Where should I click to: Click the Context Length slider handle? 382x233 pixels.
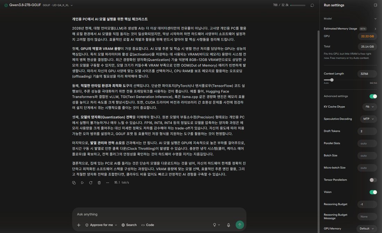click(x=332, y=80)
